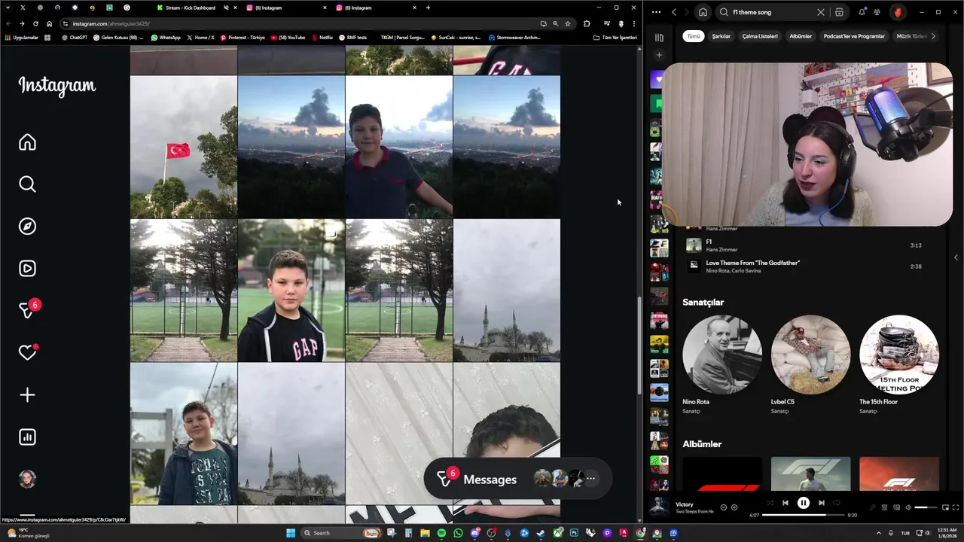Open Spotify miniplayer
The image size is (964, 542).
click(x=944, y=507)
